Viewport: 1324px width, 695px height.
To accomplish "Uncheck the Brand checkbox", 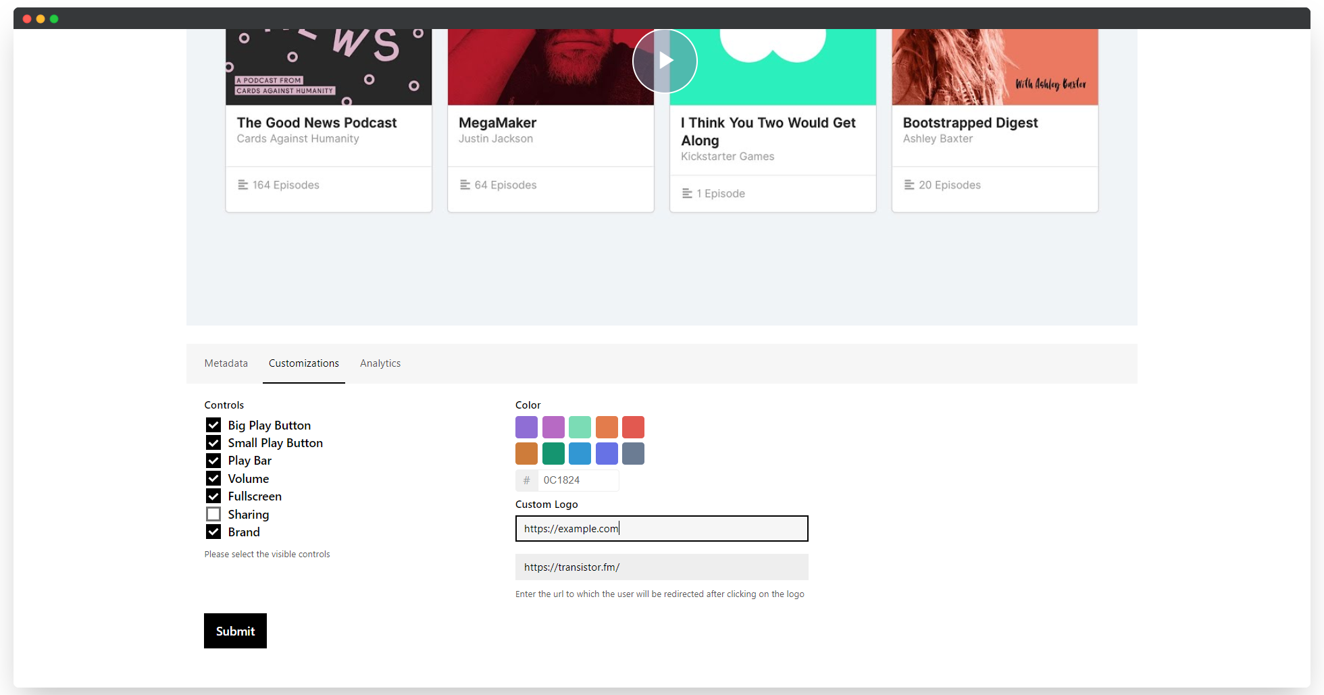I will (213, 532).
